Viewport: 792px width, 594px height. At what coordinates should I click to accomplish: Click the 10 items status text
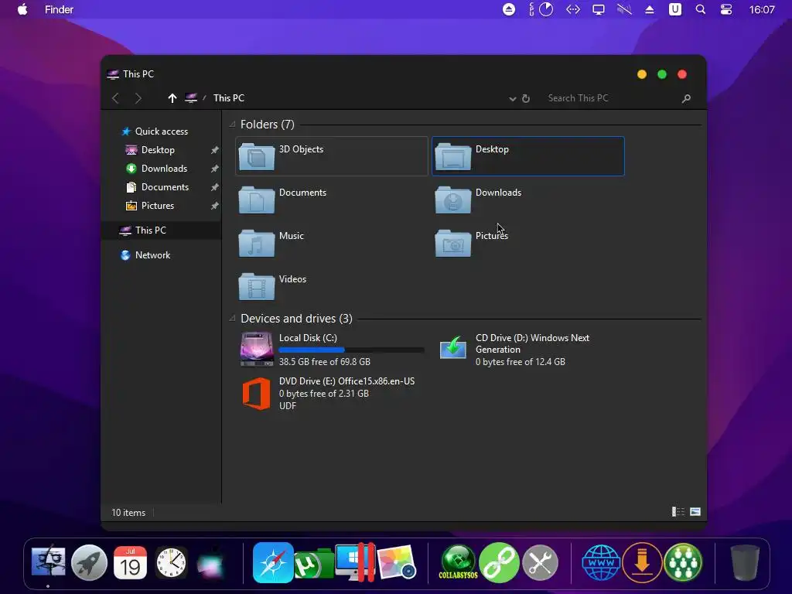[x=128, y=513]
